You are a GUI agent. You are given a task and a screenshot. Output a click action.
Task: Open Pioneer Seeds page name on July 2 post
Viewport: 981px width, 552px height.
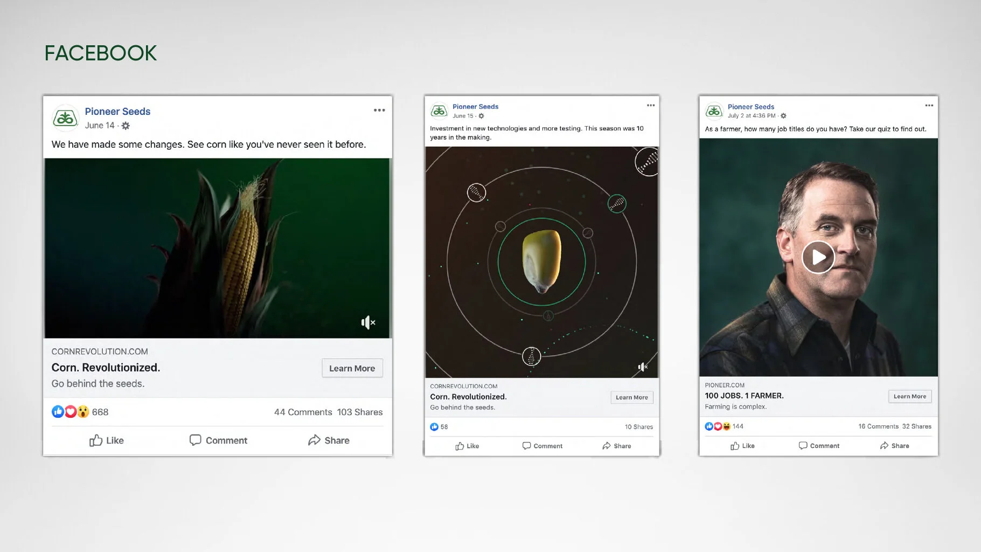tap(751, 107)
